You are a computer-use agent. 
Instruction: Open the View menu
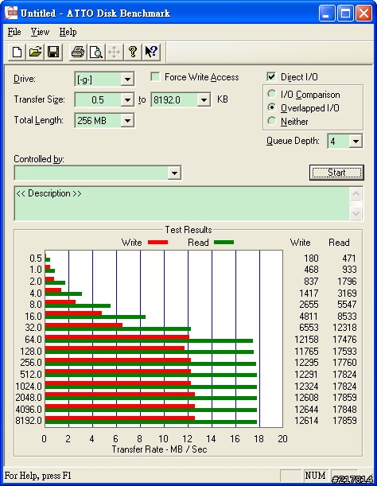click(x=40, y=32)
